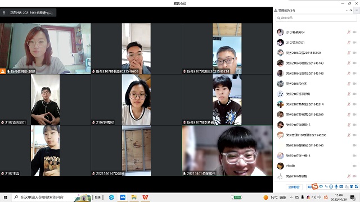This screenshot has height=202, width=360.
Task: Unmute mic of participant 2021546150
Action: [x=349, y=53]
